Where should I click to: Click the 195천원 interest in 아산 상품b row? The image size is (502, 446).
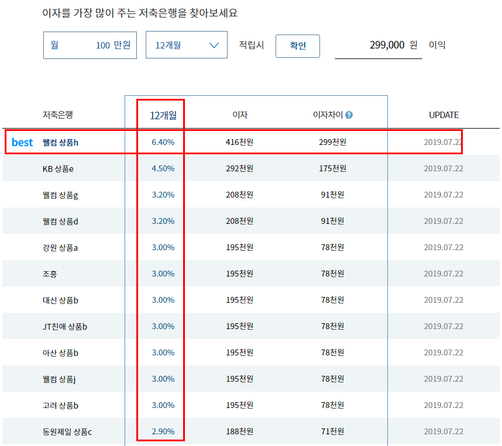coord(239,352)
